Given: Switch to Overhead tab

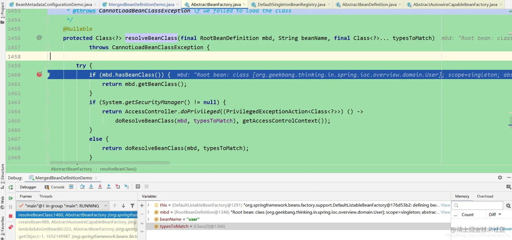Looking at the screenshot, I should click(x=485, y=196).
